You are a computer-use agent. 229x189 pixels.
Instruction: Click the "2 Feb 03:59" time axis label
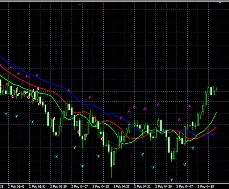[x=58, y=186]
